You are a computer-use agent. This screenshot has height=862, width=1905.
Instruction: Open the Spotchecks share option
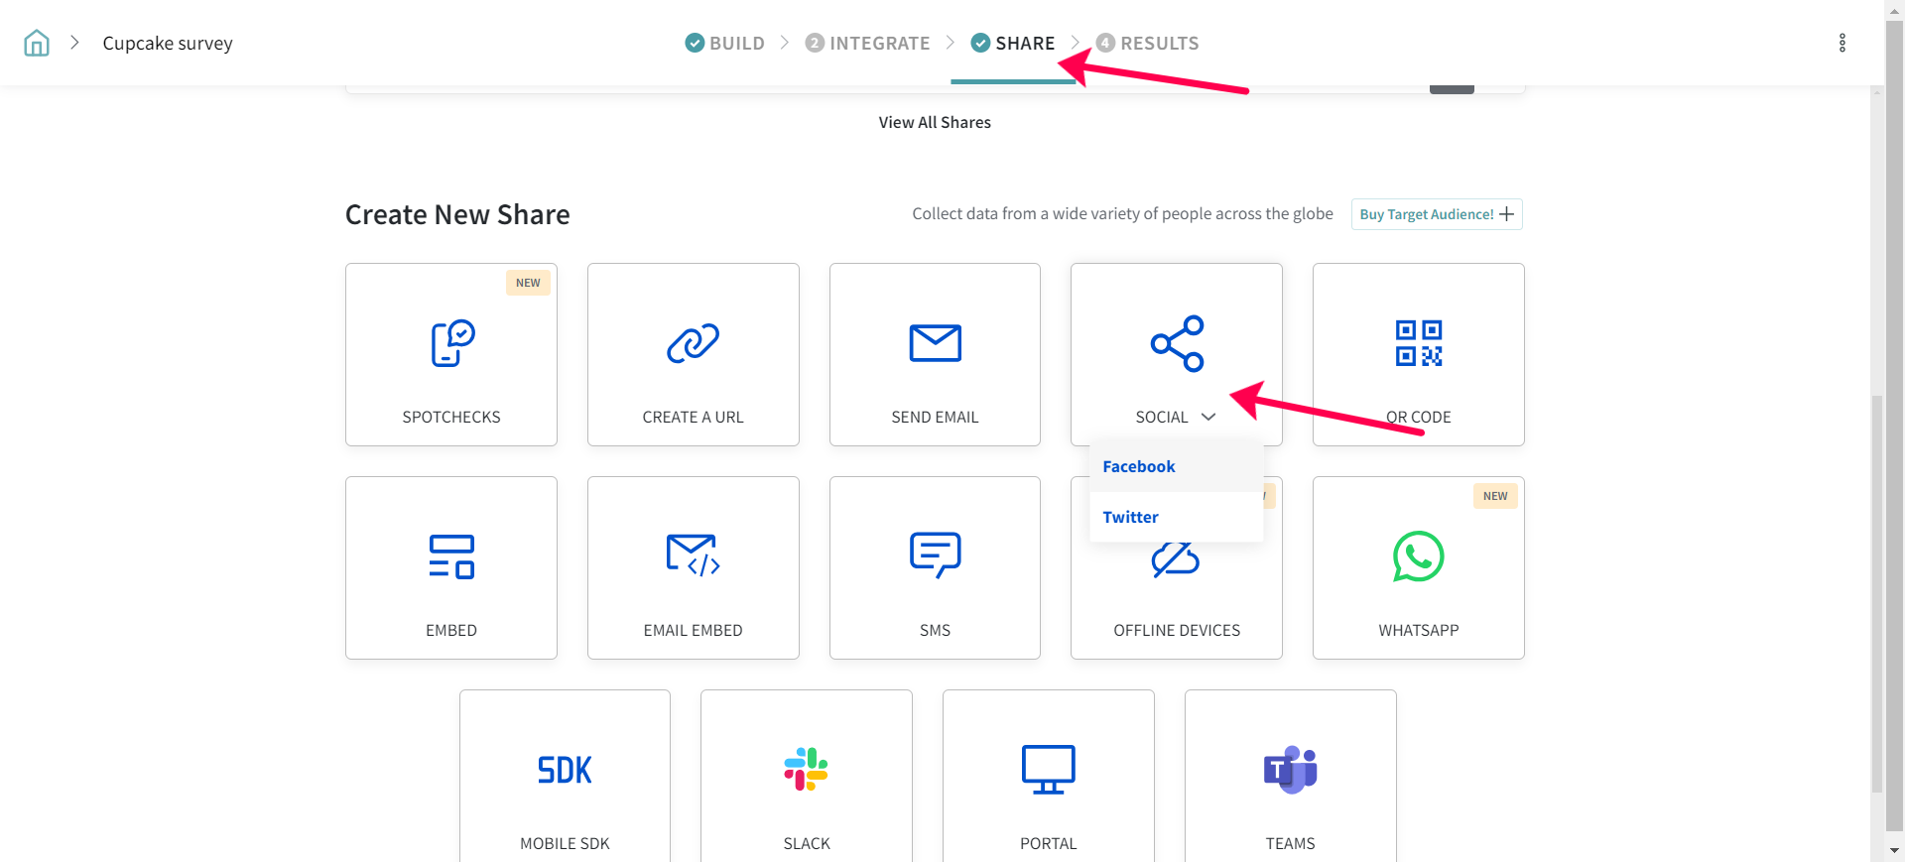450,354
